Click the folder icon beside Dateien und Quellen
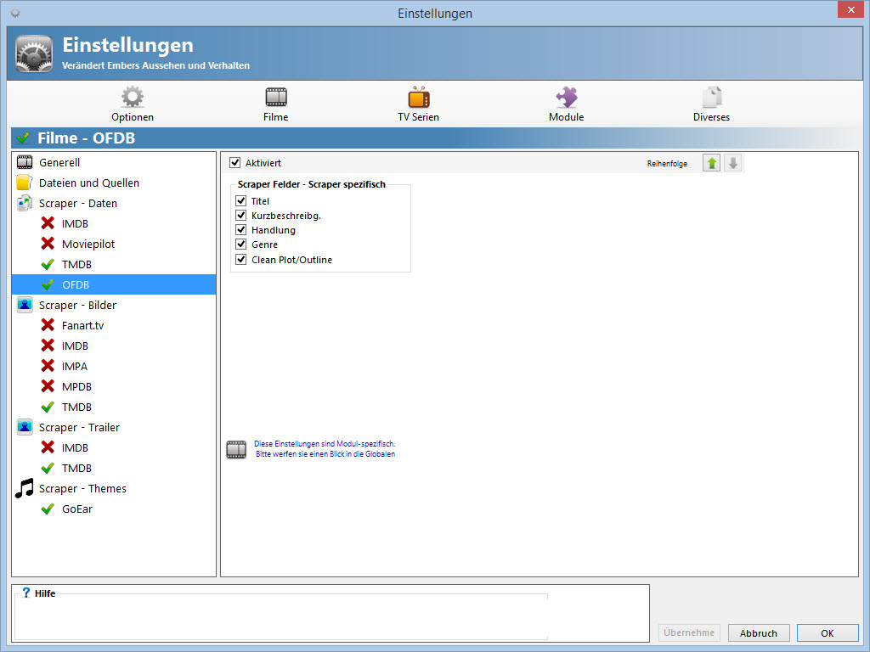The height and width of the screenshot is (652, 870). click(25, 183)
